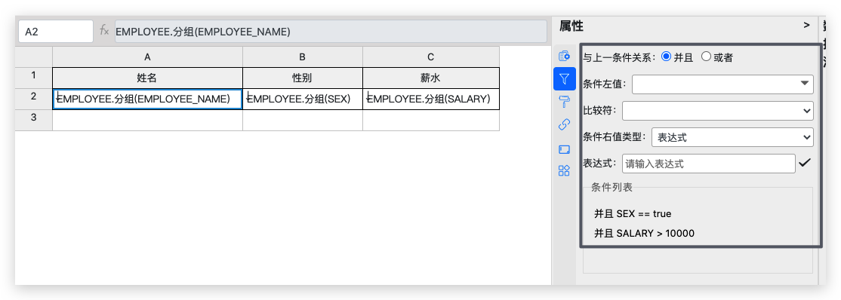This screenshot has height=300, width=841.
Task: Select row header 1
Action: pos(33,78)
